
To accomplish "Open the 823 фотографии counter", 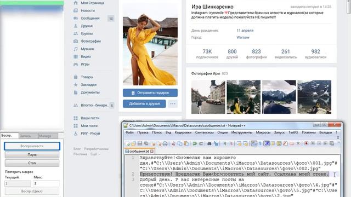I will pos(256,54).
